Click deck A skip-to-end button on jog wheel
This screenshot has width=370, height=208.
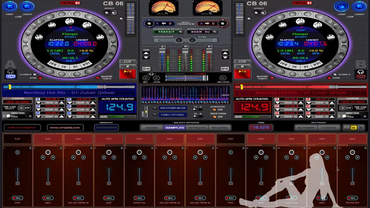[86, 63]
